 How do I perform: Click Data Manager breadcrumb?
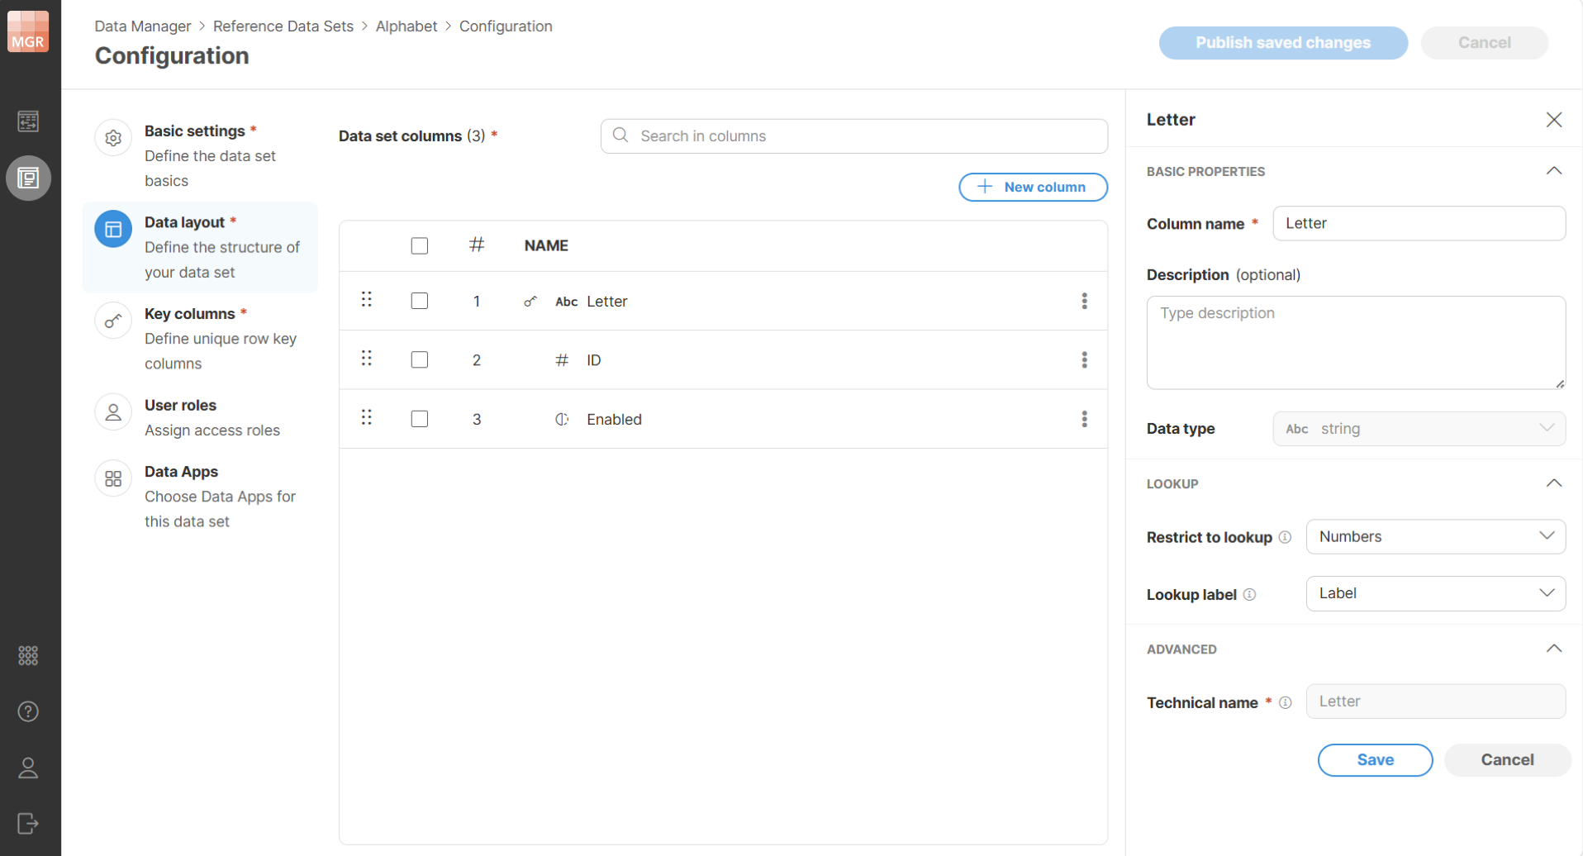click(143, 26)
